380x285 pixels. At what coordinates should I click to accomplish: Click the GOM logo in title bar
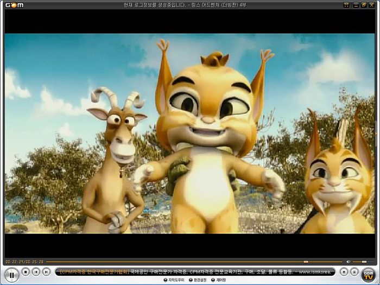pos(14,5)
